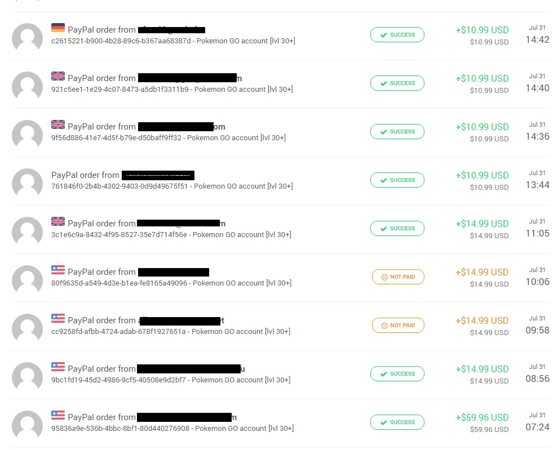This screenshot has width=558, height=450.
Task: Click the US flag icon on 07:24 order
Action: pos(58,415)
